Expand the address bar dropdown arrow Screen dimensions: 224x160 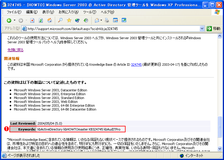click(x=202, y=29)
